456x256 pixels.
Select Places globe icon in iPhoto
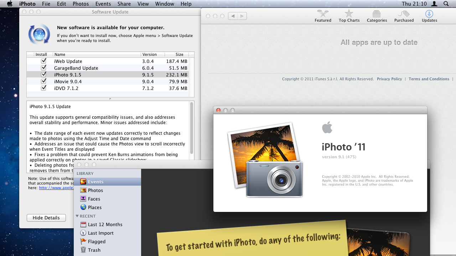pos(83,207)
